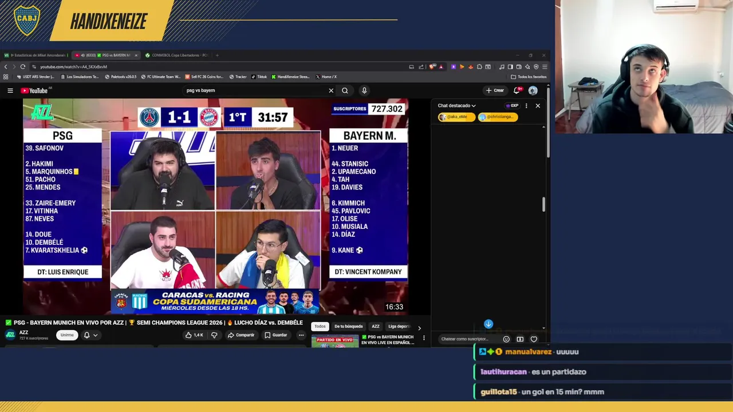This screenshot has width=733, height=412.
Task: Open the Tiktok bookmark
Action: tap(259, 77)
